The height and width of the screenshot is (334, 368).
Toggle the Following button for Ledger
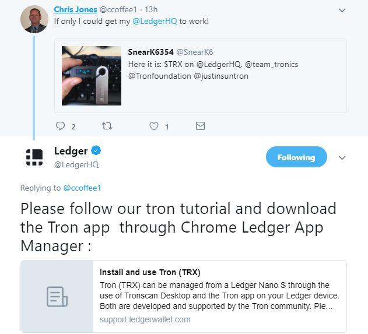(x=296, y=157)
